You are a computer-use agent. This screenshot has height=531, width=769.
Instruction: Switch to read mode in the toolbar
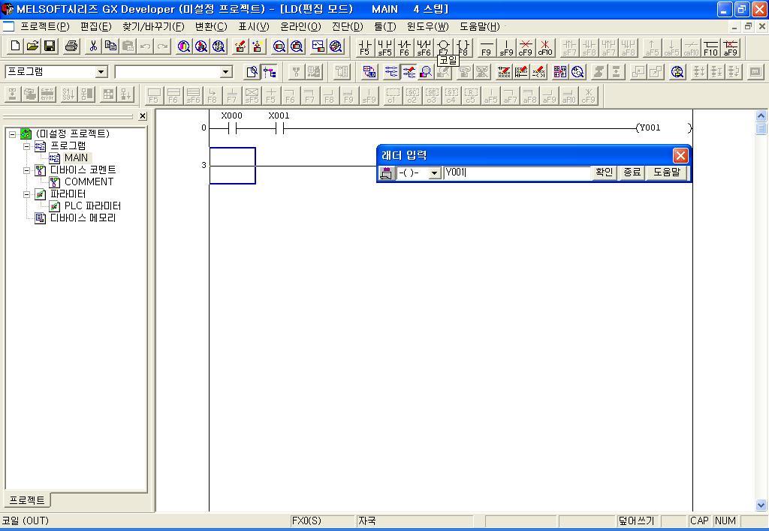click(391, 72)
